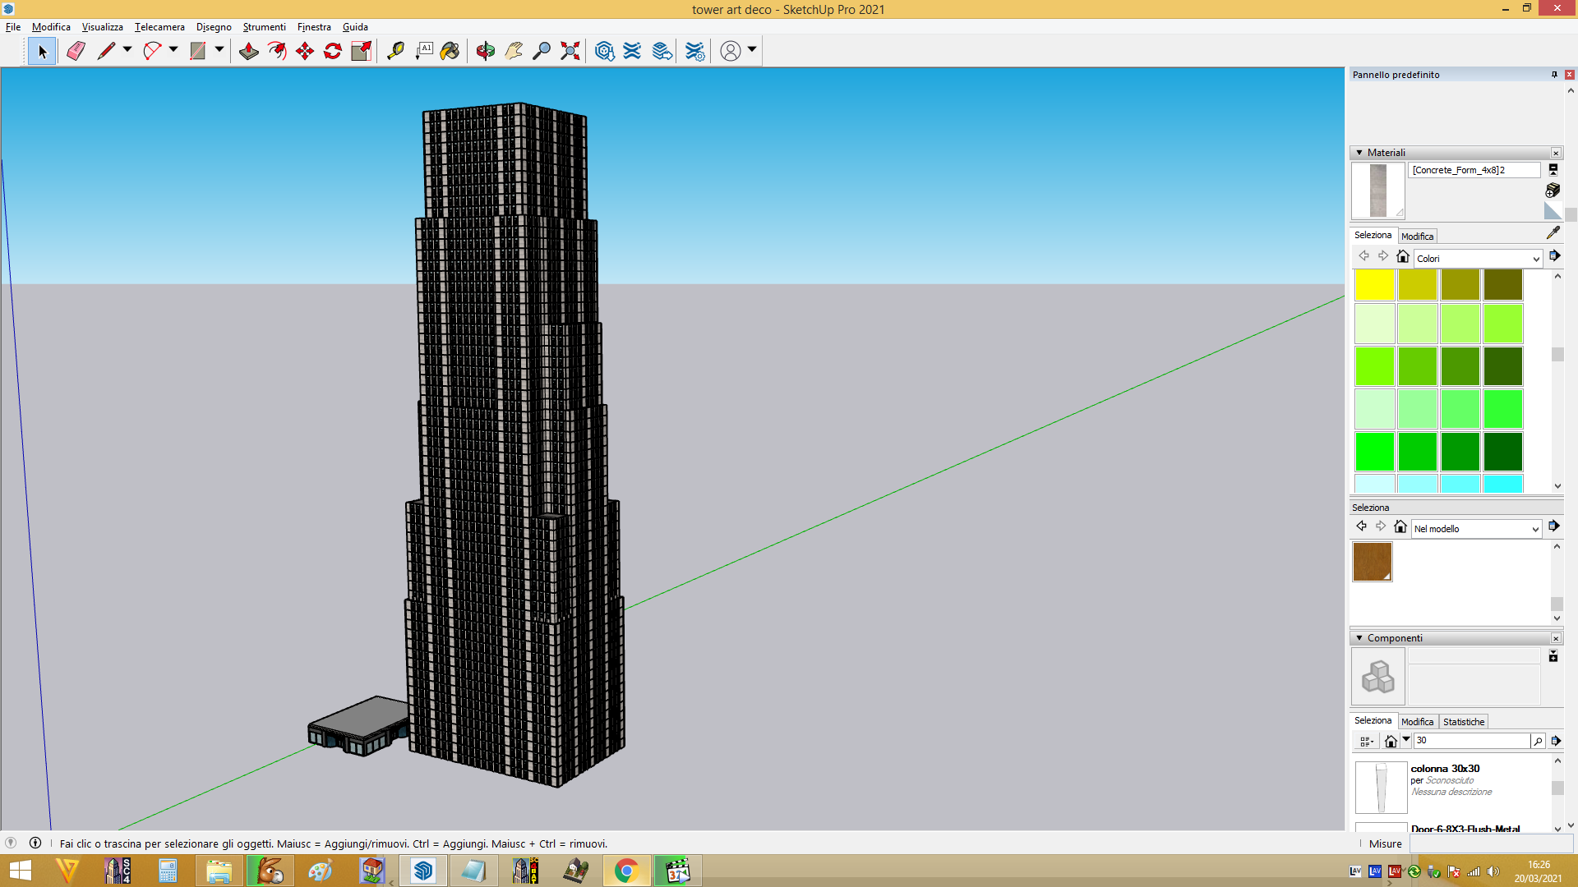1578x887 pixels.
Task: Open the Strumenti menu
Action: pos(264,27)
